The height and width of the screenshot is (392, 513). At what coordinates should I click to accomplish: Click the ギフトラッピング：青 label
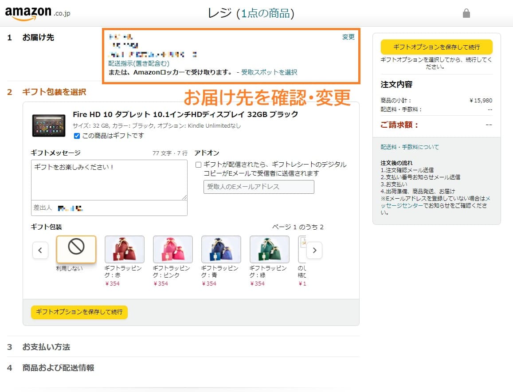pos(219,271)
